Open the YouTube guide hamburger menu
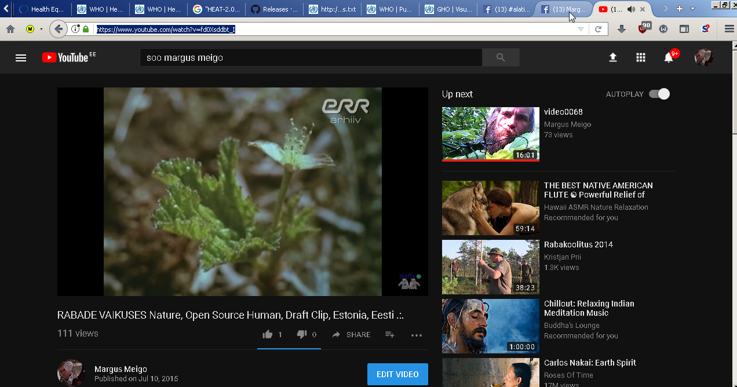The image size is (737, 387). point(21,57)
